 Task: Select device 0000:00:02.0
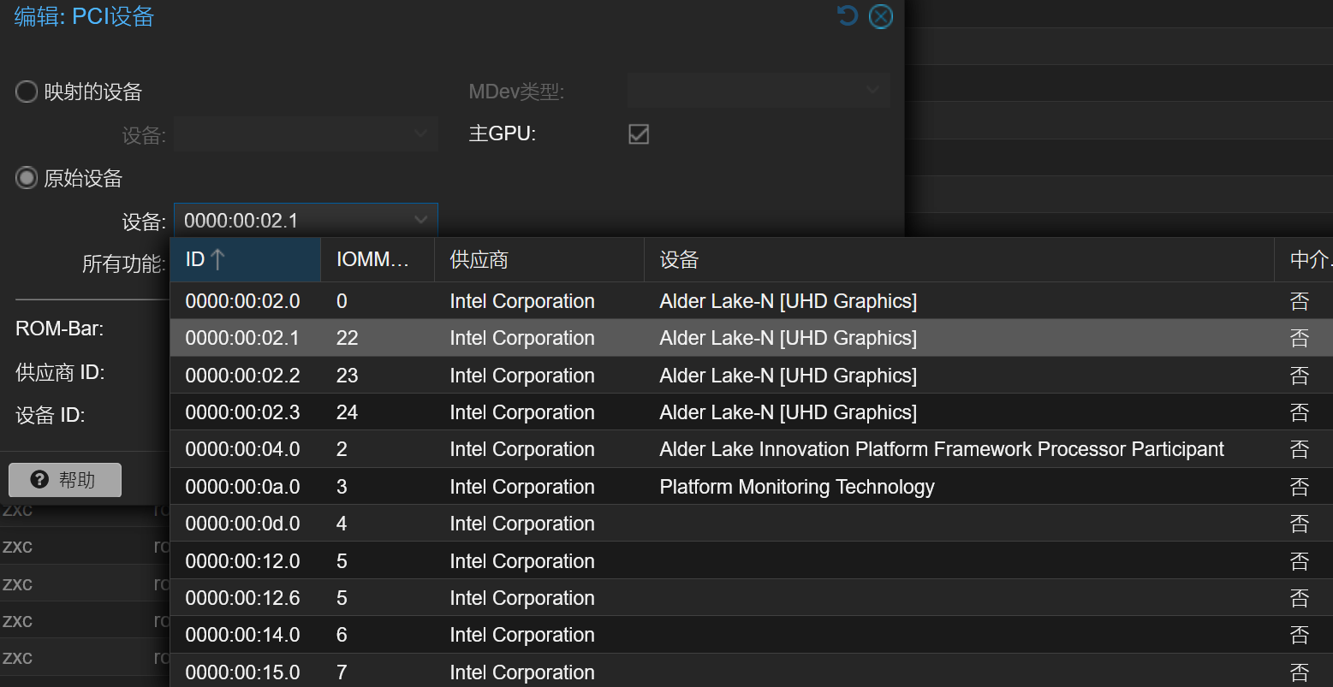tap(752, 301)
